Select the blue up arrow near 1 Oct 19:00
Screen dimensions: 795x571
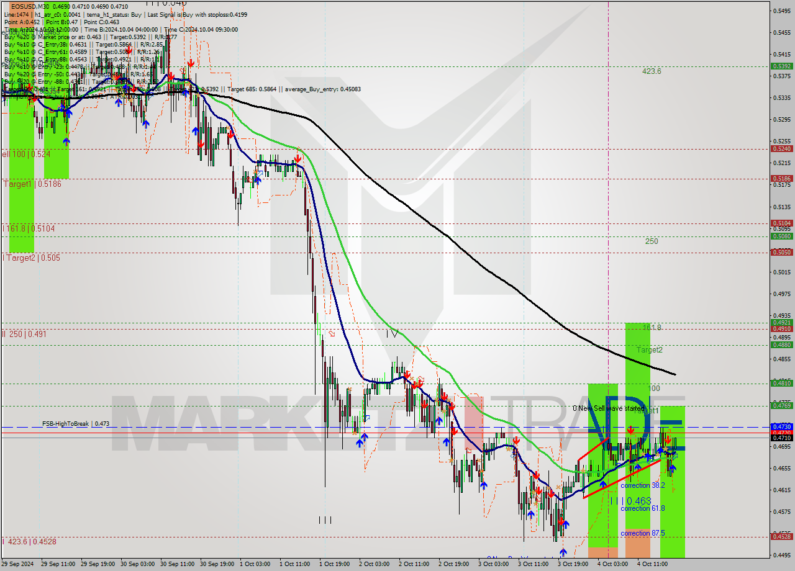point(359,443)
